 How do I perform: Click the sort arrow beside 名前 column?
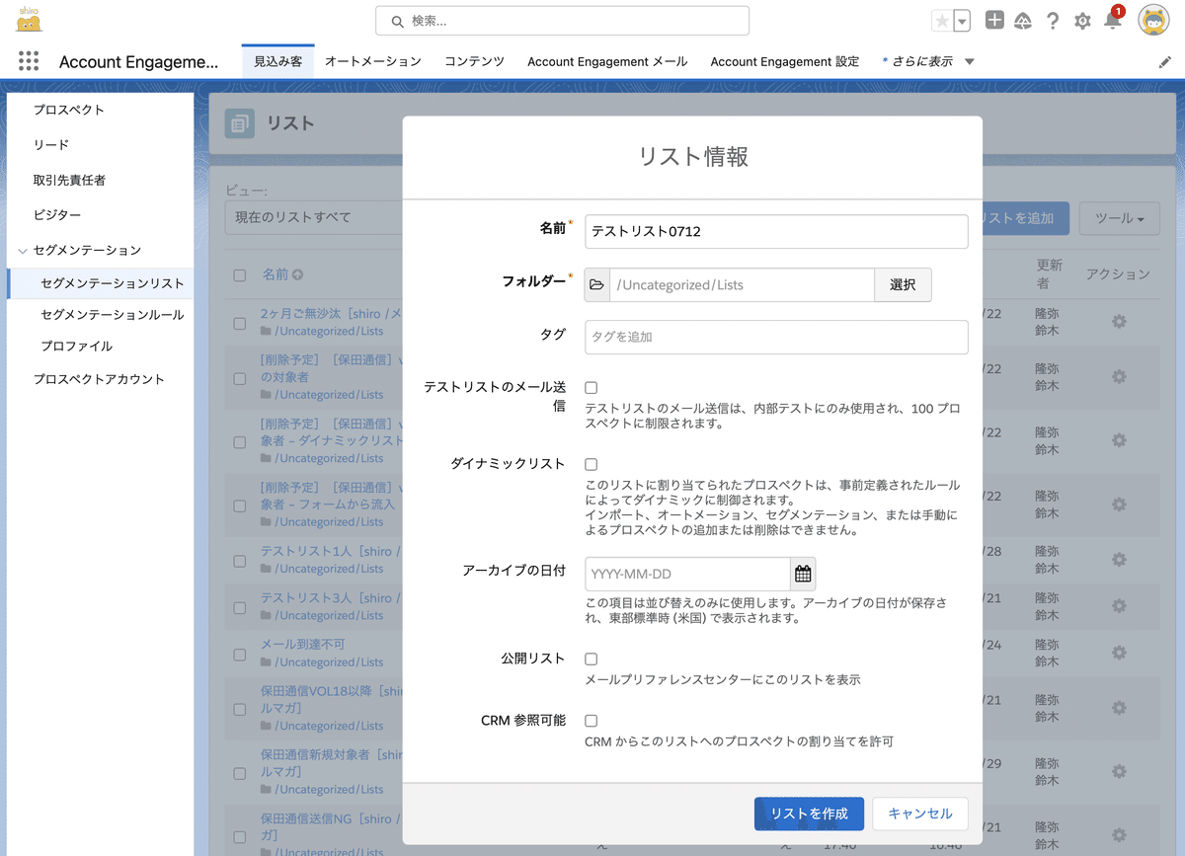[x=297, y=274]
